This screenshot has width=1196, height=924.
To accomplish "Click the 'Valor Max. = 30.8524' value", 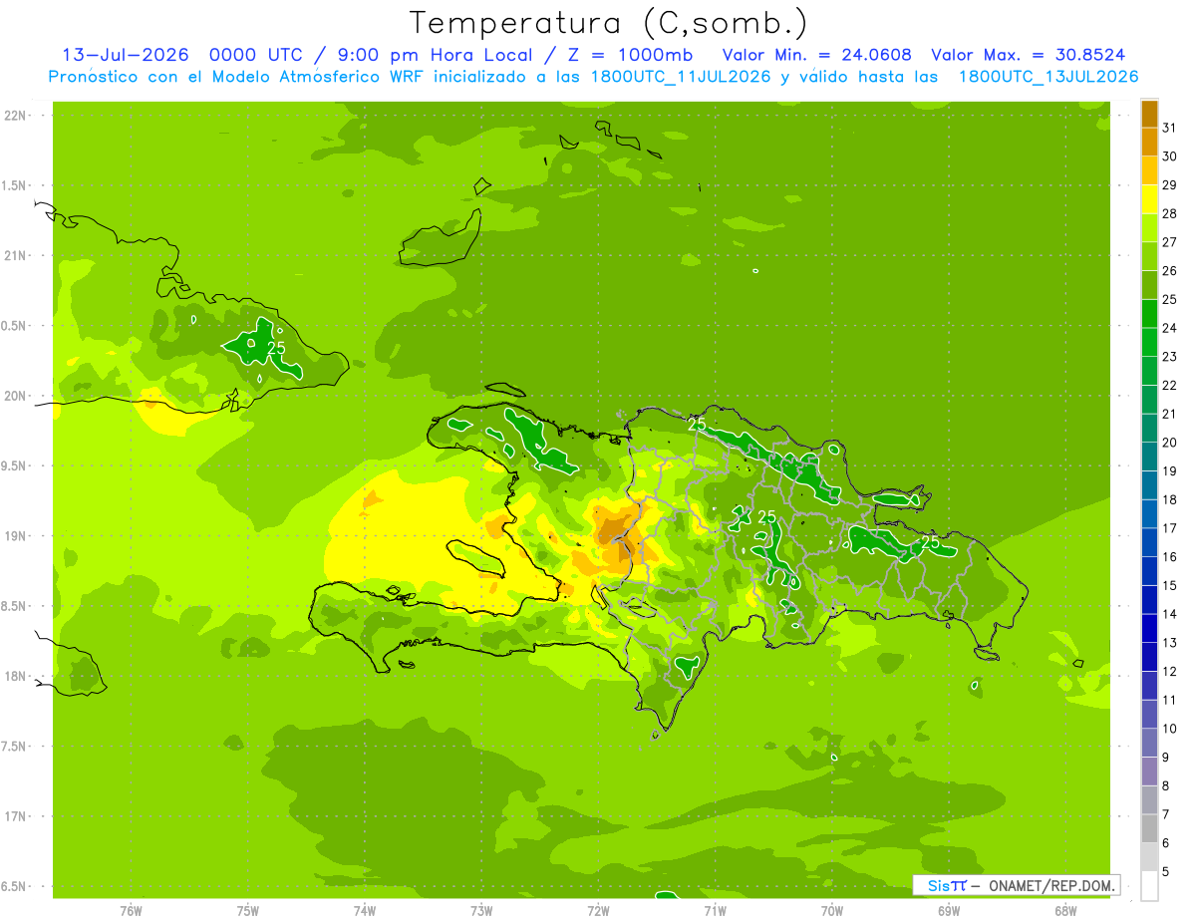I will [1028, 55].
